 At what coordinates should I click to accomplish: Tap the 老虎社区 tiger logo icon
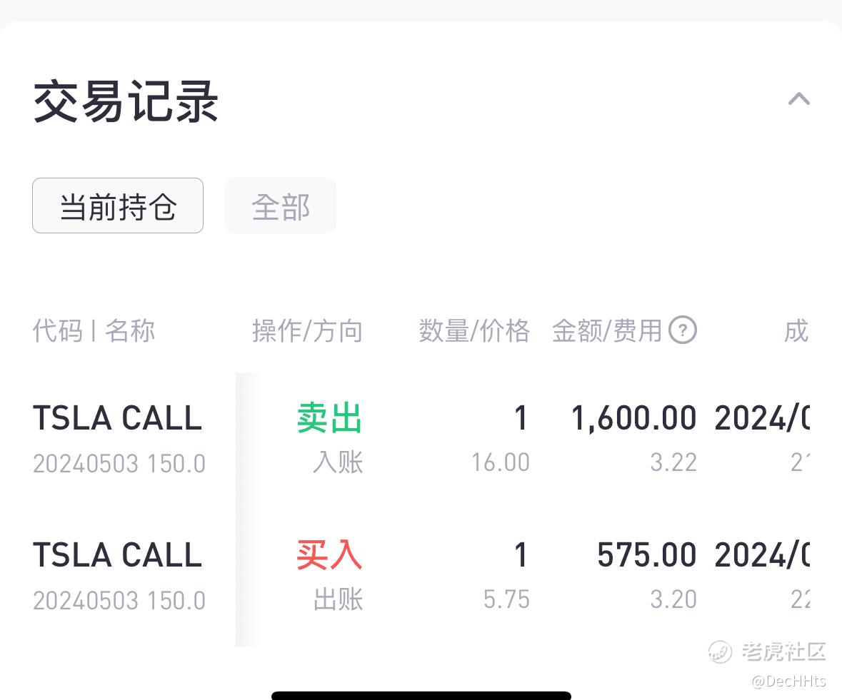click(x=720, y=651)
